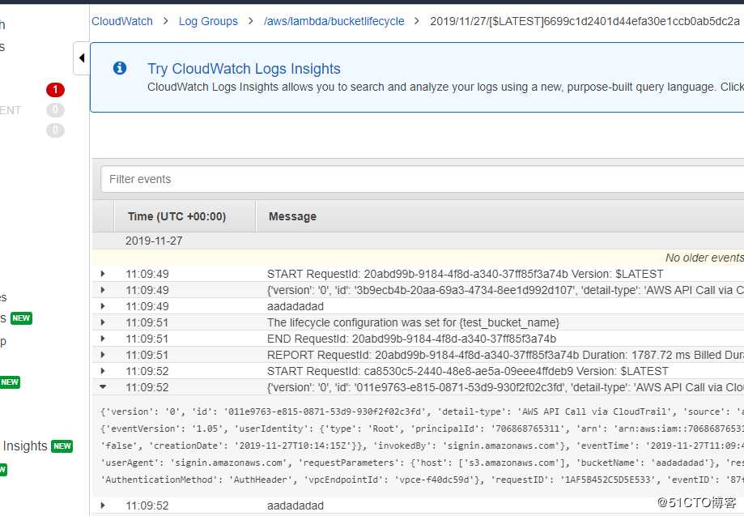
Task: Expand the START RequestId ca8530c5 row
Action: pos(103,371)
